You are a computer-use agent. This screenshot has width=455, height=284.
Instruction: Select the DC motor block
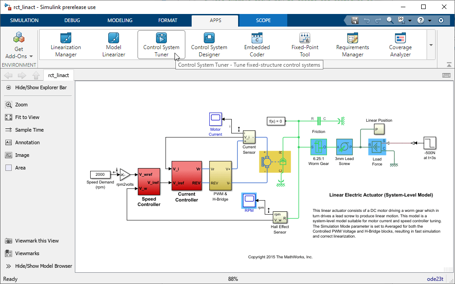[x=275, y=162]
